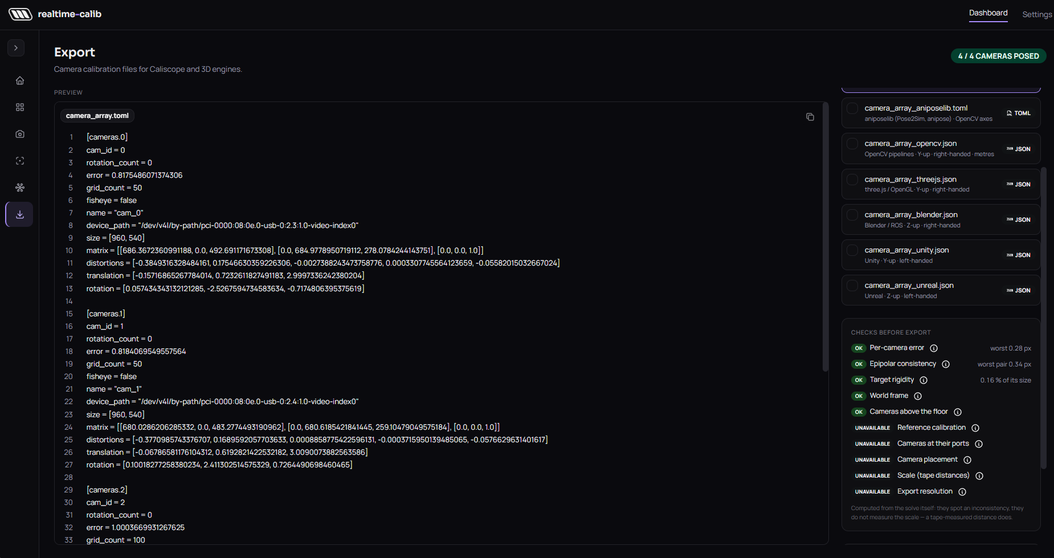Click the "name = "cam_0"" line in preview

pos(115,213)
